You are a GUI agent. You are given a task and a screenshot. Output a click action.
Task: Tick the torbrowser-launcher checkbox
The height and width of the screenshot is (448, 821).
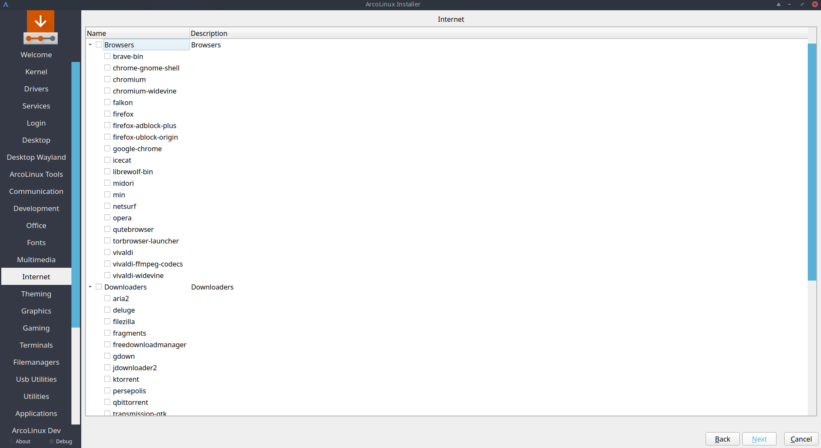[x=107, y=240]
